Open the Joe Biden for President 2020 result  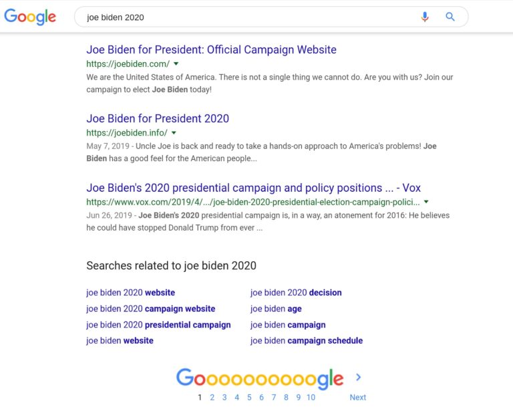pyautogui.click(x=158, y=118)
